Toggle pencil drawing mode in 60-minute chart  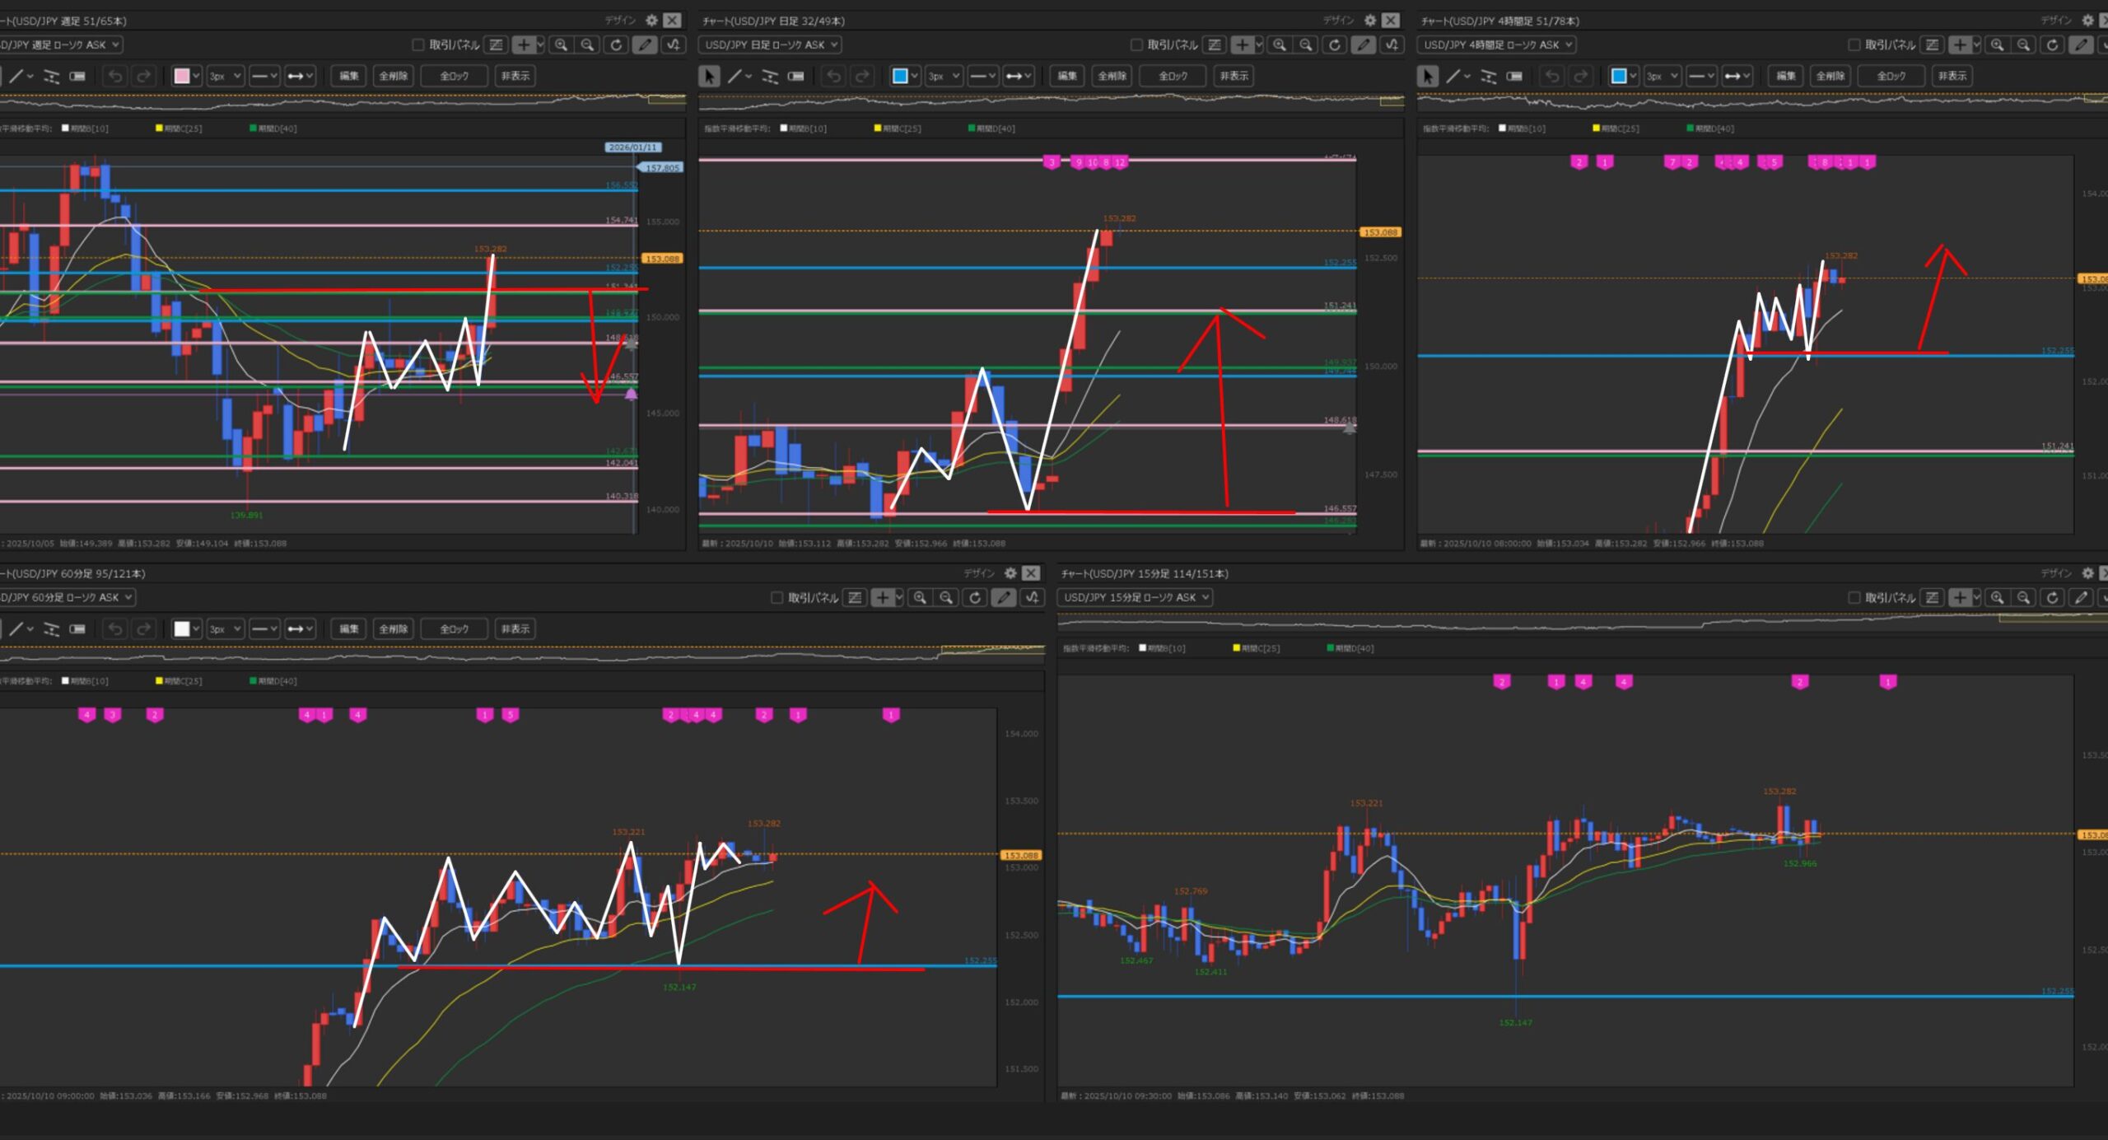(x=1003, y=598)
